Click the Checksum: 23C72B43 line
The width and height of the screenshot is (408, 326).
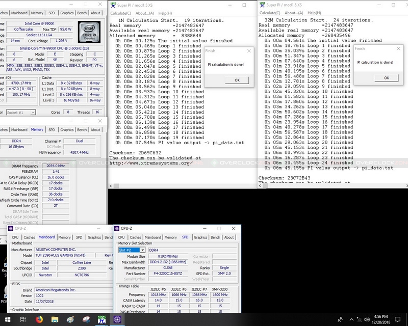tap(284, 178)
